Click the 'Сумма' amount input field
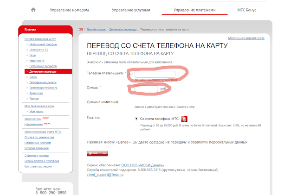Viewport: 297px width, 195px height. point(146,89)
